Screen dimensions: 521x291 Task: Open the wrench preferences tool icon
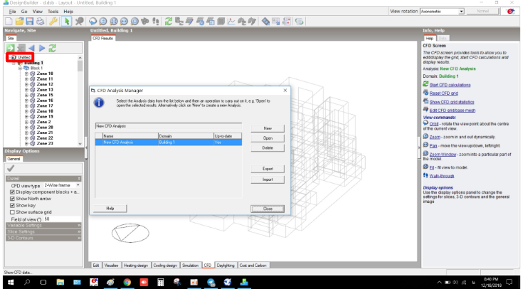53,21
